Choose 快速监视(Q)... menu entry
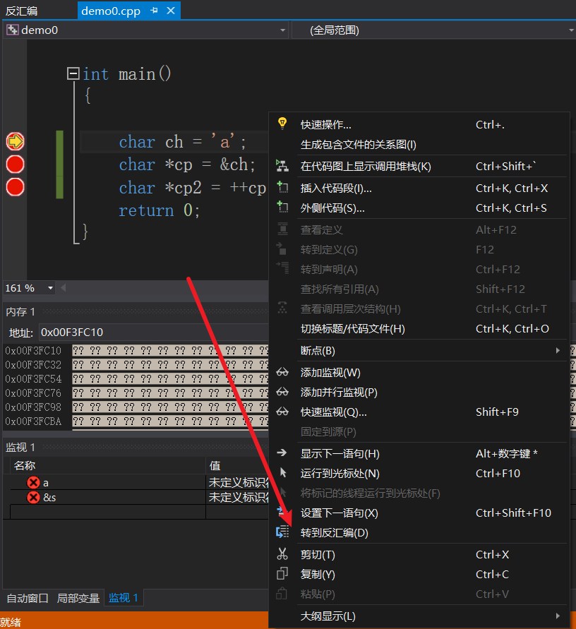 419,412
